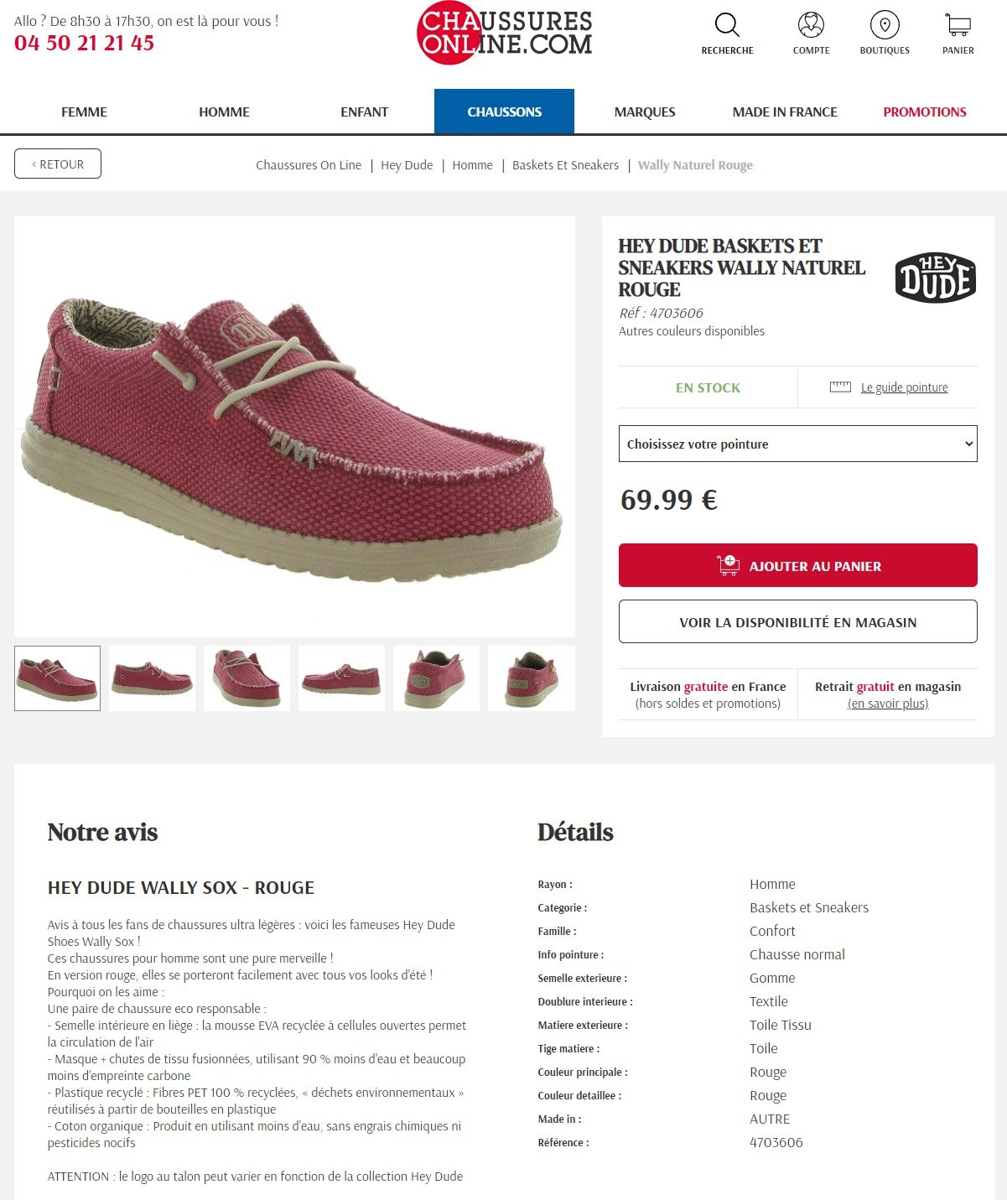The image size is (1007, 1200).
Task: Call the 04 50 21 21 45 phone number
Action: 84,43
